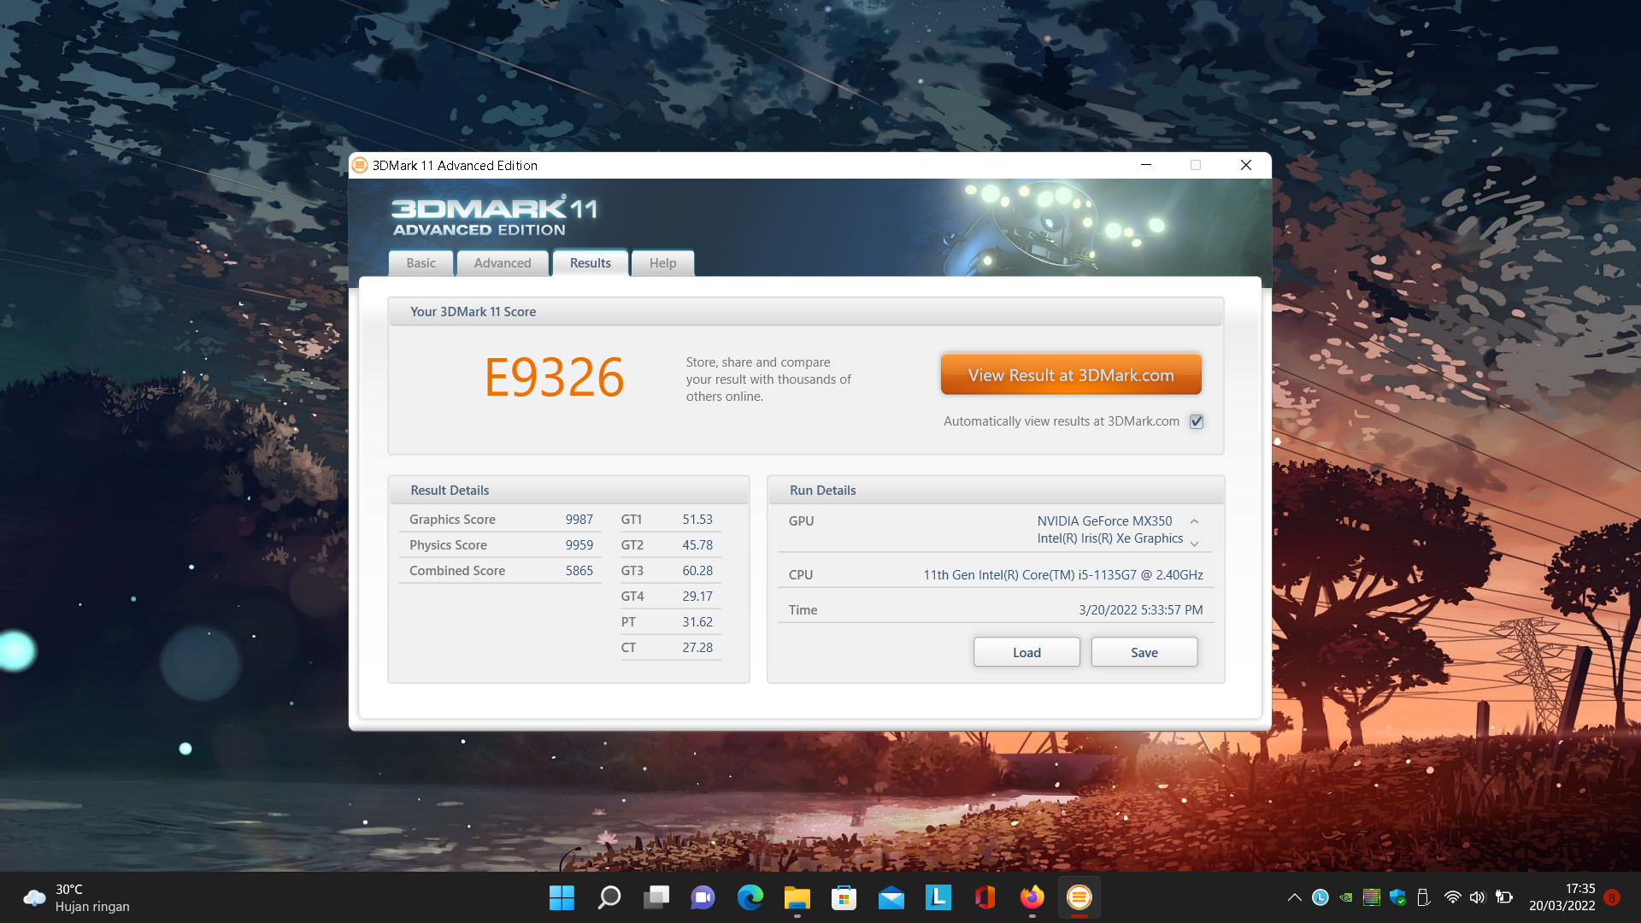Open Mail app from taskbar
The height and width of the screenshot is (923, 1641).
coord(891,897)
